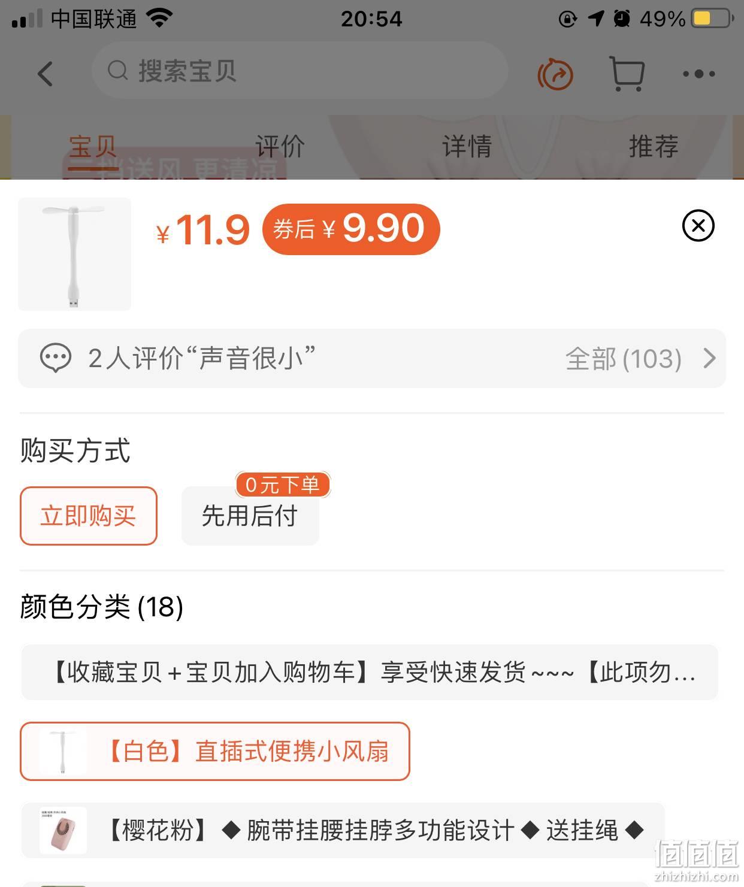Close the product options panel
The height and width of the screenshot is (887, 744).
tap(698, 226)
